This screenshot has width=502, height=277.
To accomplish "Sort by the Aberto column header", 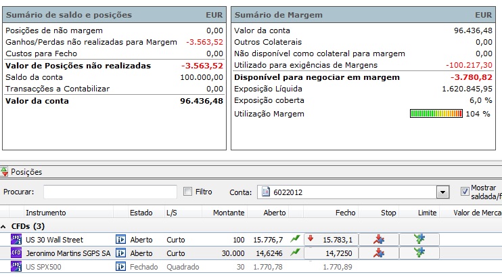I will point(275,213).
